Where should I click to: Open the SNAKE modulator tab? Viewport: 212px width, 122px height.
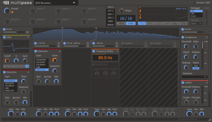(110, 25)
